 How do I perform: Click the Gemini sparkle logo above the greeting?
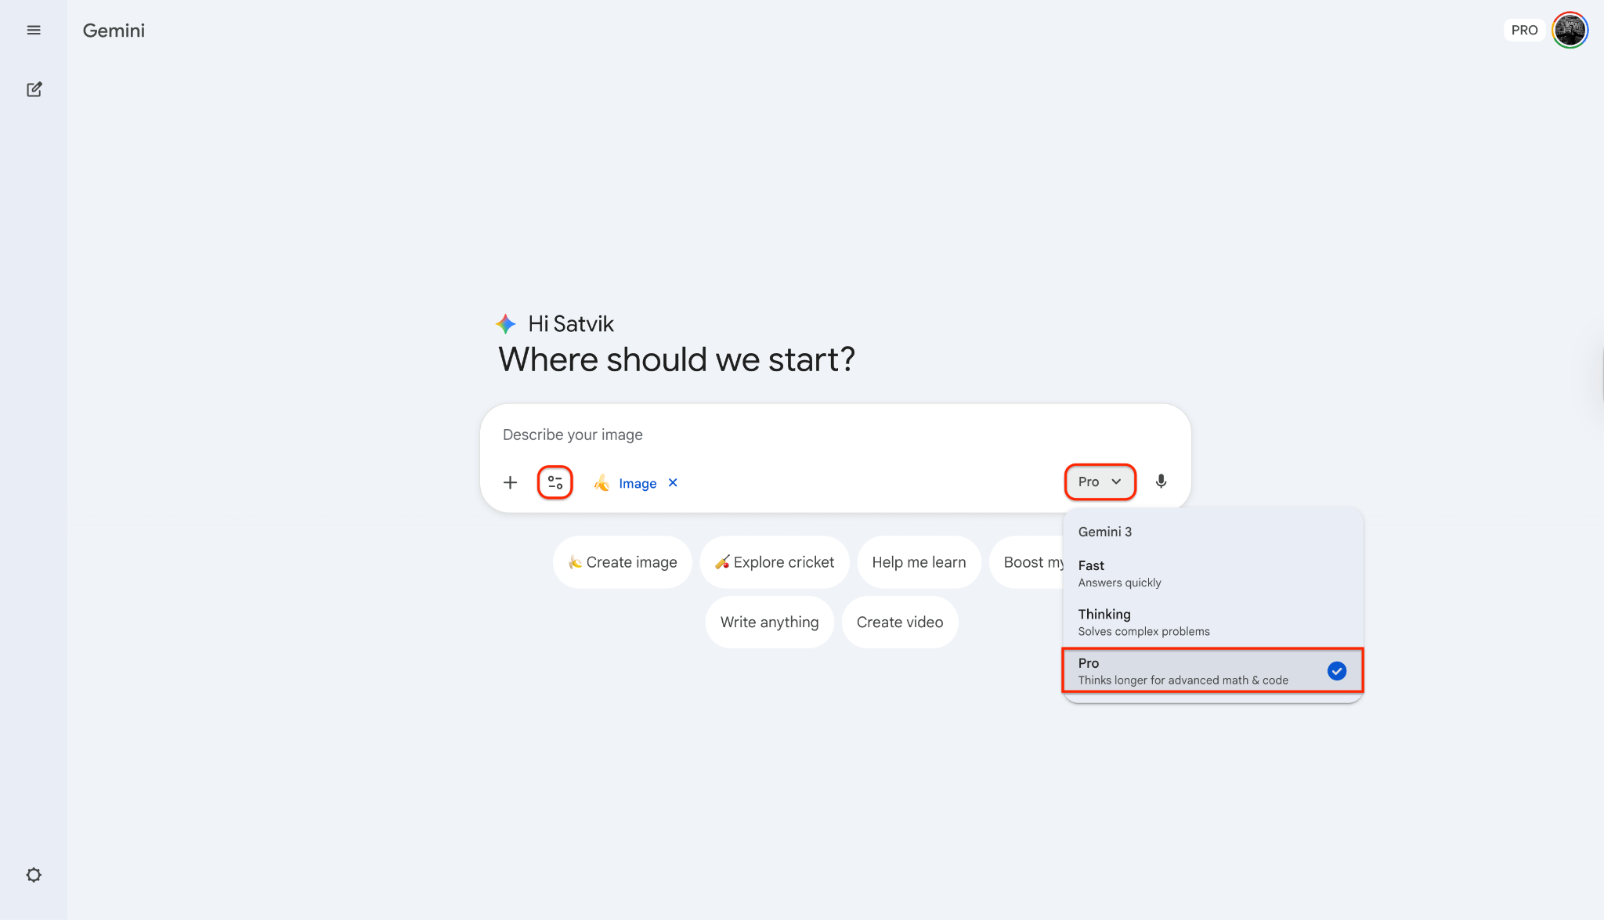pyautogui.click(x=505, y=323)
